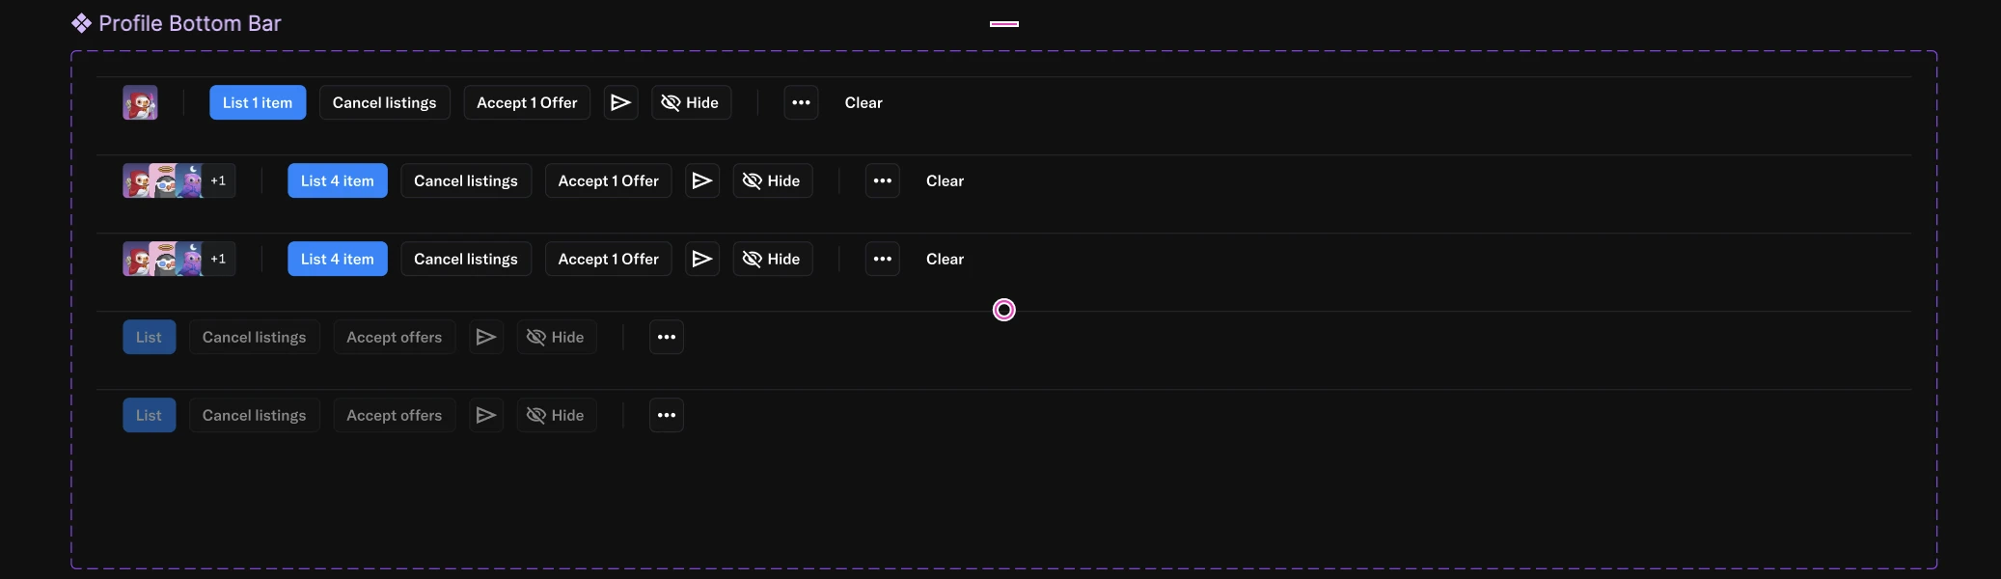Toggle Hide in the List 1 item row

(691, 102)
